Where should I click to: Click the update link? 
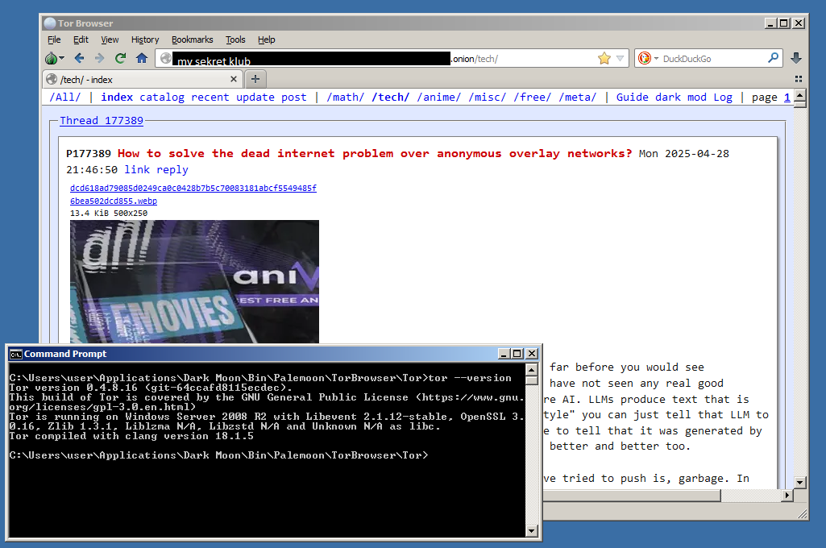pyautogui.click(x=255, y=97)
